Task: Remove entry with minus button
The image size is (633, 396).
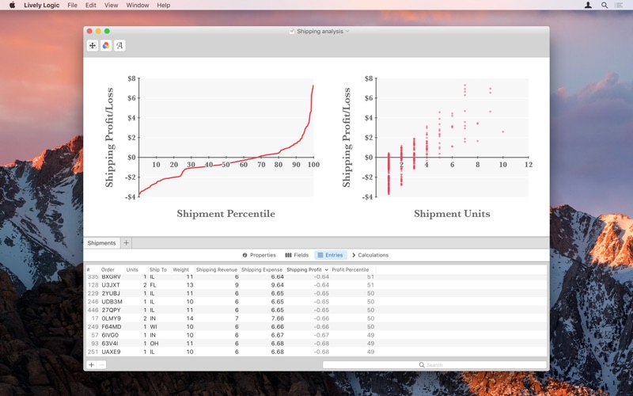Action: 101,365
